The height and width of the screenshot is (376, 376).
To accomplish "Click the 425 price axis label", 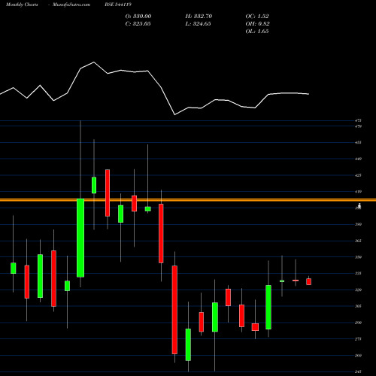I will [358, 175].
